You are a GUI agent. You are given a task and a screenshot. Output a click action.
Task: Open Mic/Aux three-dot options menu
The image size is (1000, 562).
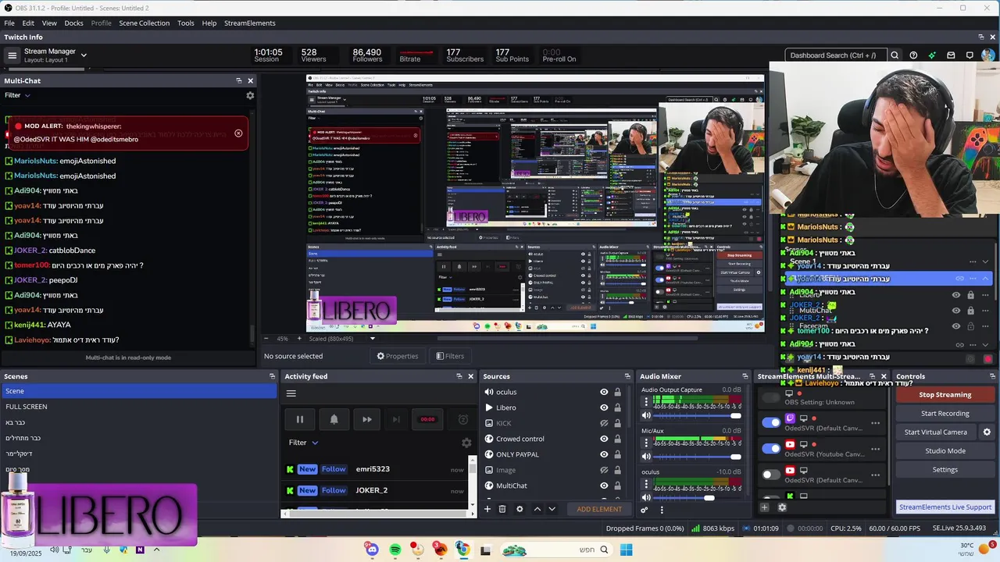[646, 443]
